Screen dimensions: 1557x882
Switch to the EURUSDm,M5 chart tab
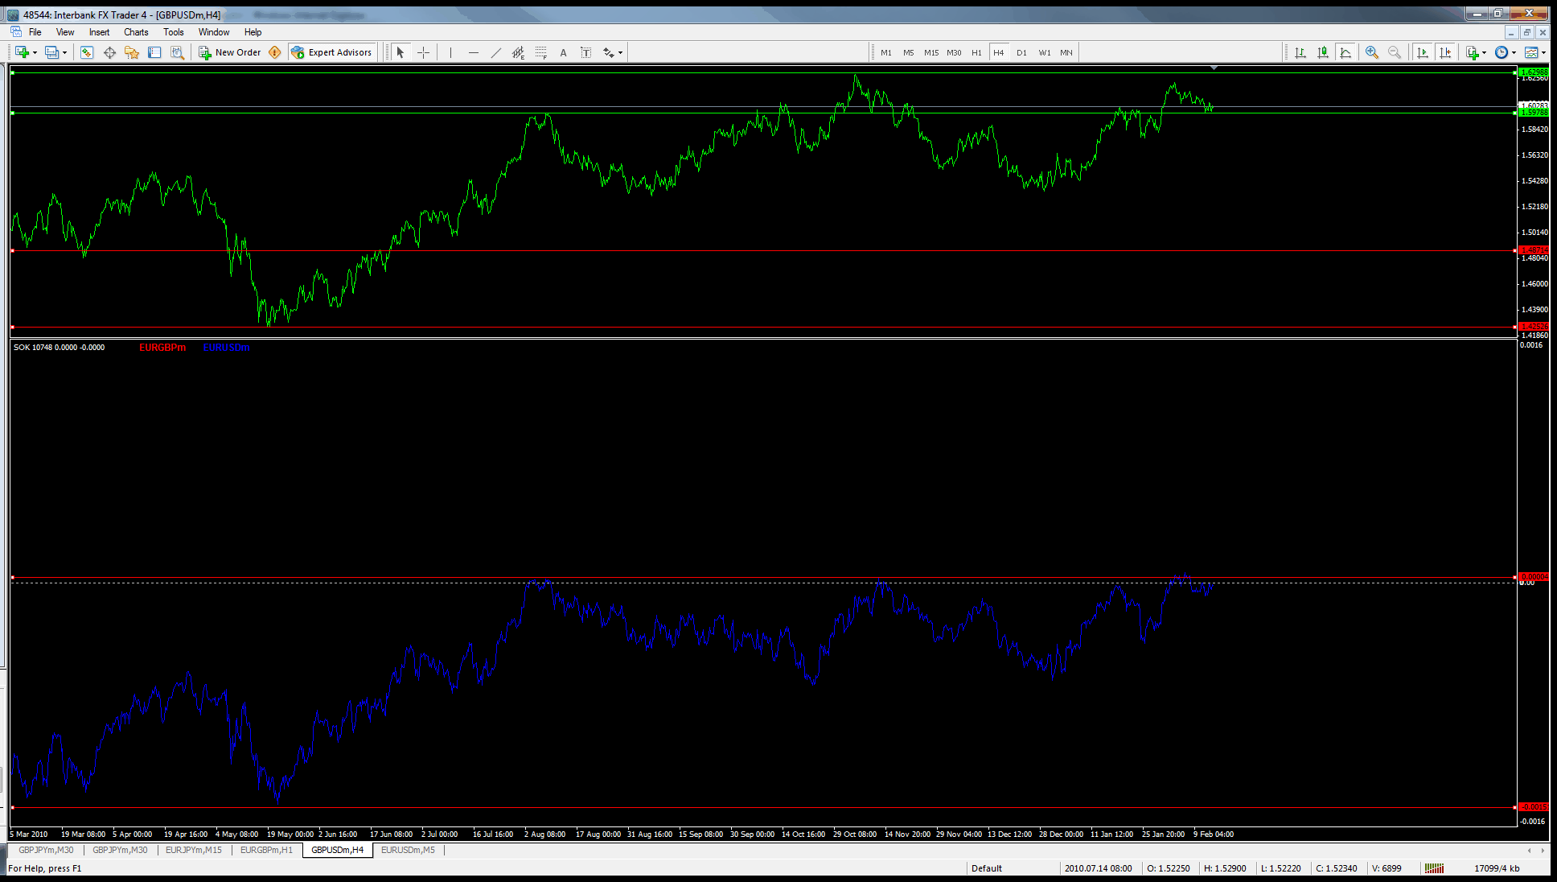coord(408,850)
